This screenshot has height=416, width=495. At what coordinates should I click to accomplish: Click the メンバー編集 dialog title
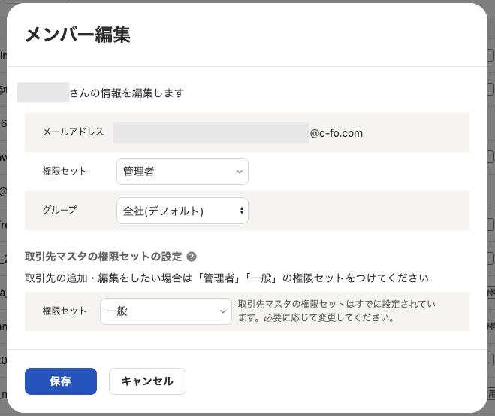77,35
